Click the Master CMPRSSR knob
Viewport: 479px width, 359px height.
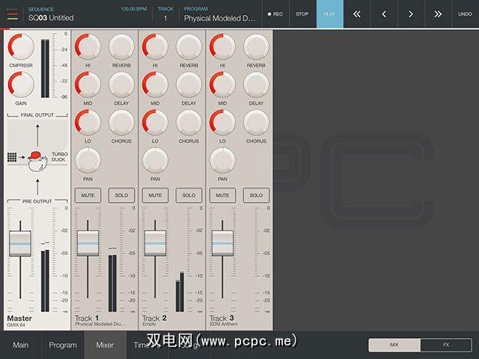pyautogui.click(x=20, y=47)
